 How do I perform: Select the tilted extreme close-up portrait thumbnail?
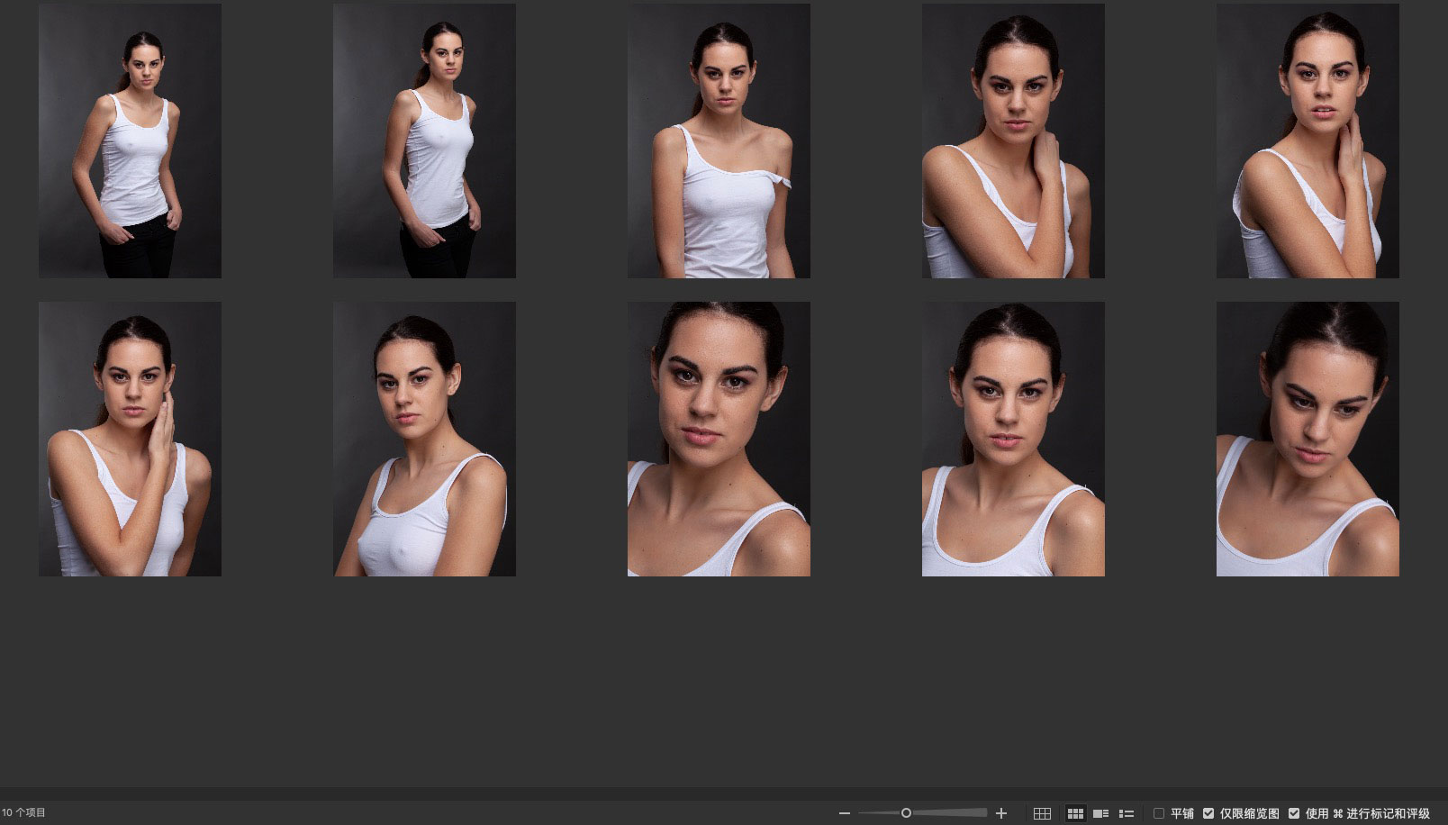tap(719, 439)
